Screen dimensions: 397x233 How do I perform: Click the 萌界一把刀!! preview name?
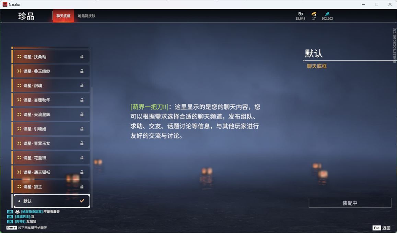(149, 107)
